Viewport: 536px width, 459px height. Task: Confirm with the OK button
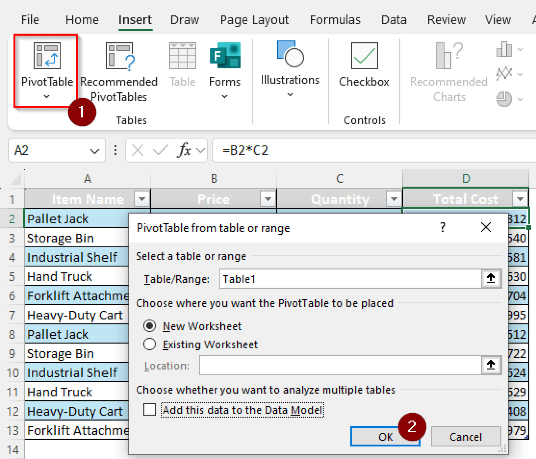[385, 436]
